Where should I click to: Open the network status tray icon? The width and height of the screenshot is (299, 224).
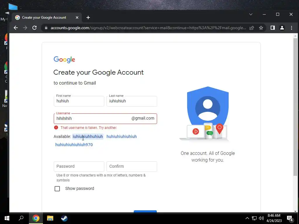pos(254,218)
